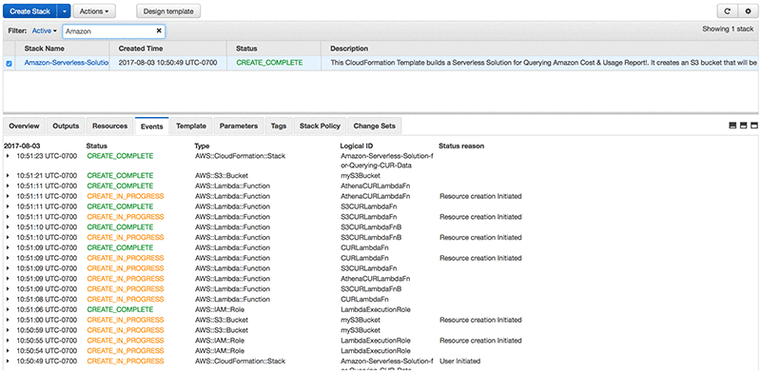This screenshot has width=761, height=374.
Task: Click the stack description text cell
Action: tap(543, 63)
